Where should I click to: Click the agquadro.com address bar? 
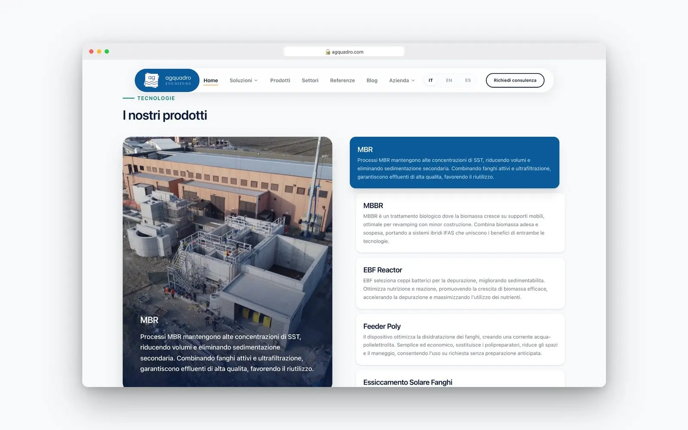click(x=344, y=52)
